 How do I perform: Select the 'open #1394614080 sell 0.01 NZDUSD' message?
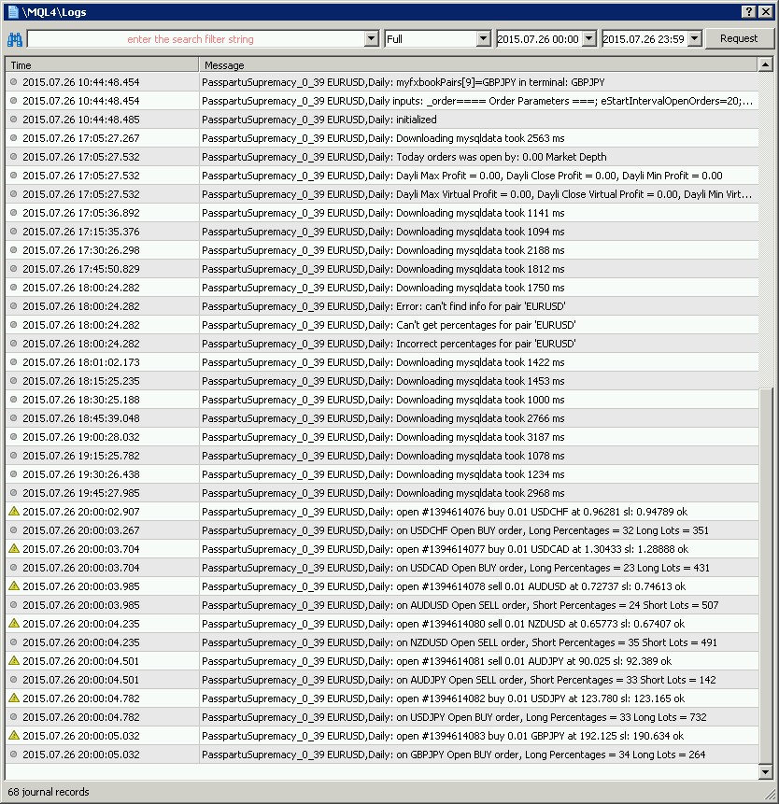click(443, 624)
